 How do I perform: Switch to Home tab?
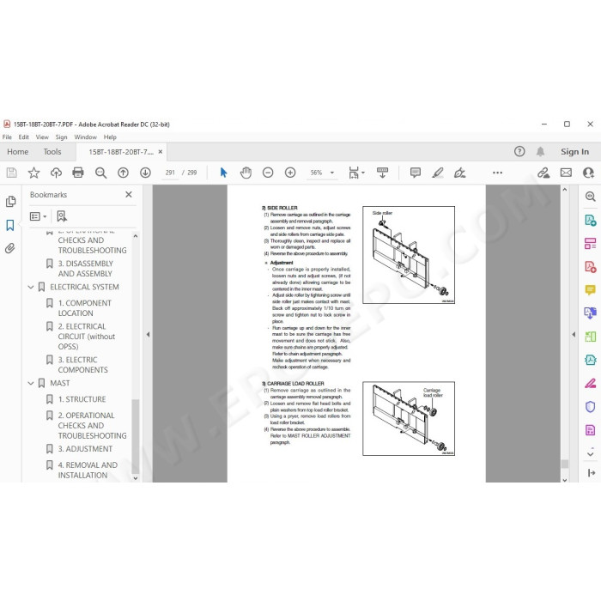point(18,152)
